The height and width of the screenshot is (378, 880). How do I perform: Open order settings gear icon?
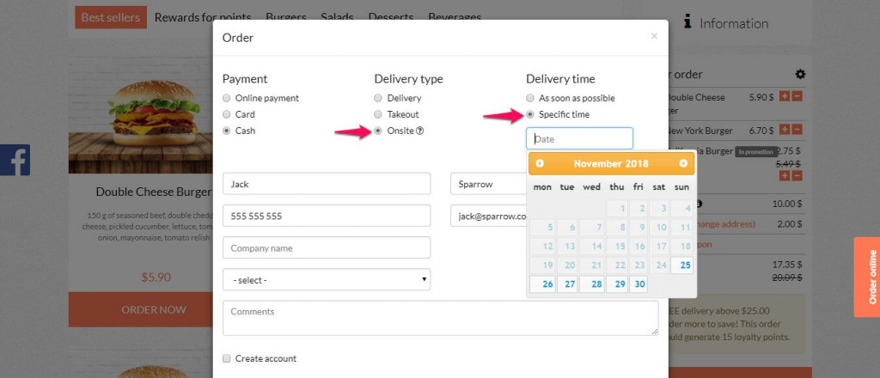point(800,74)
